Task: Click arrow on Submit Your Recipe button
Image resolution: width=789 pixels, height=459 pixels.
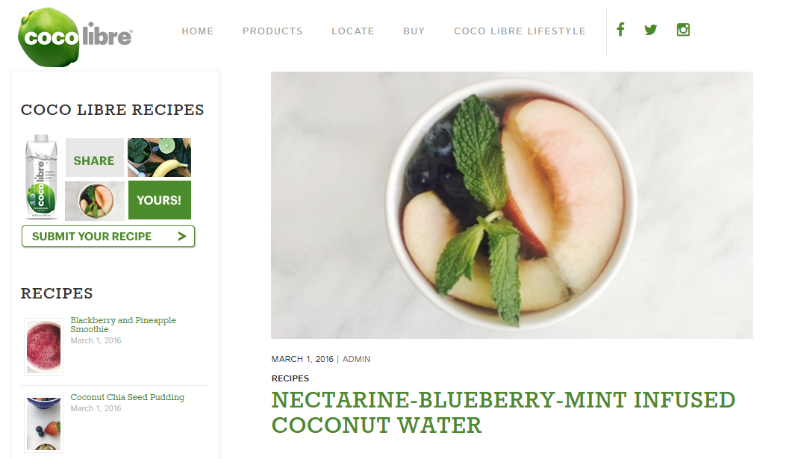Action: [x=182, y=236]
